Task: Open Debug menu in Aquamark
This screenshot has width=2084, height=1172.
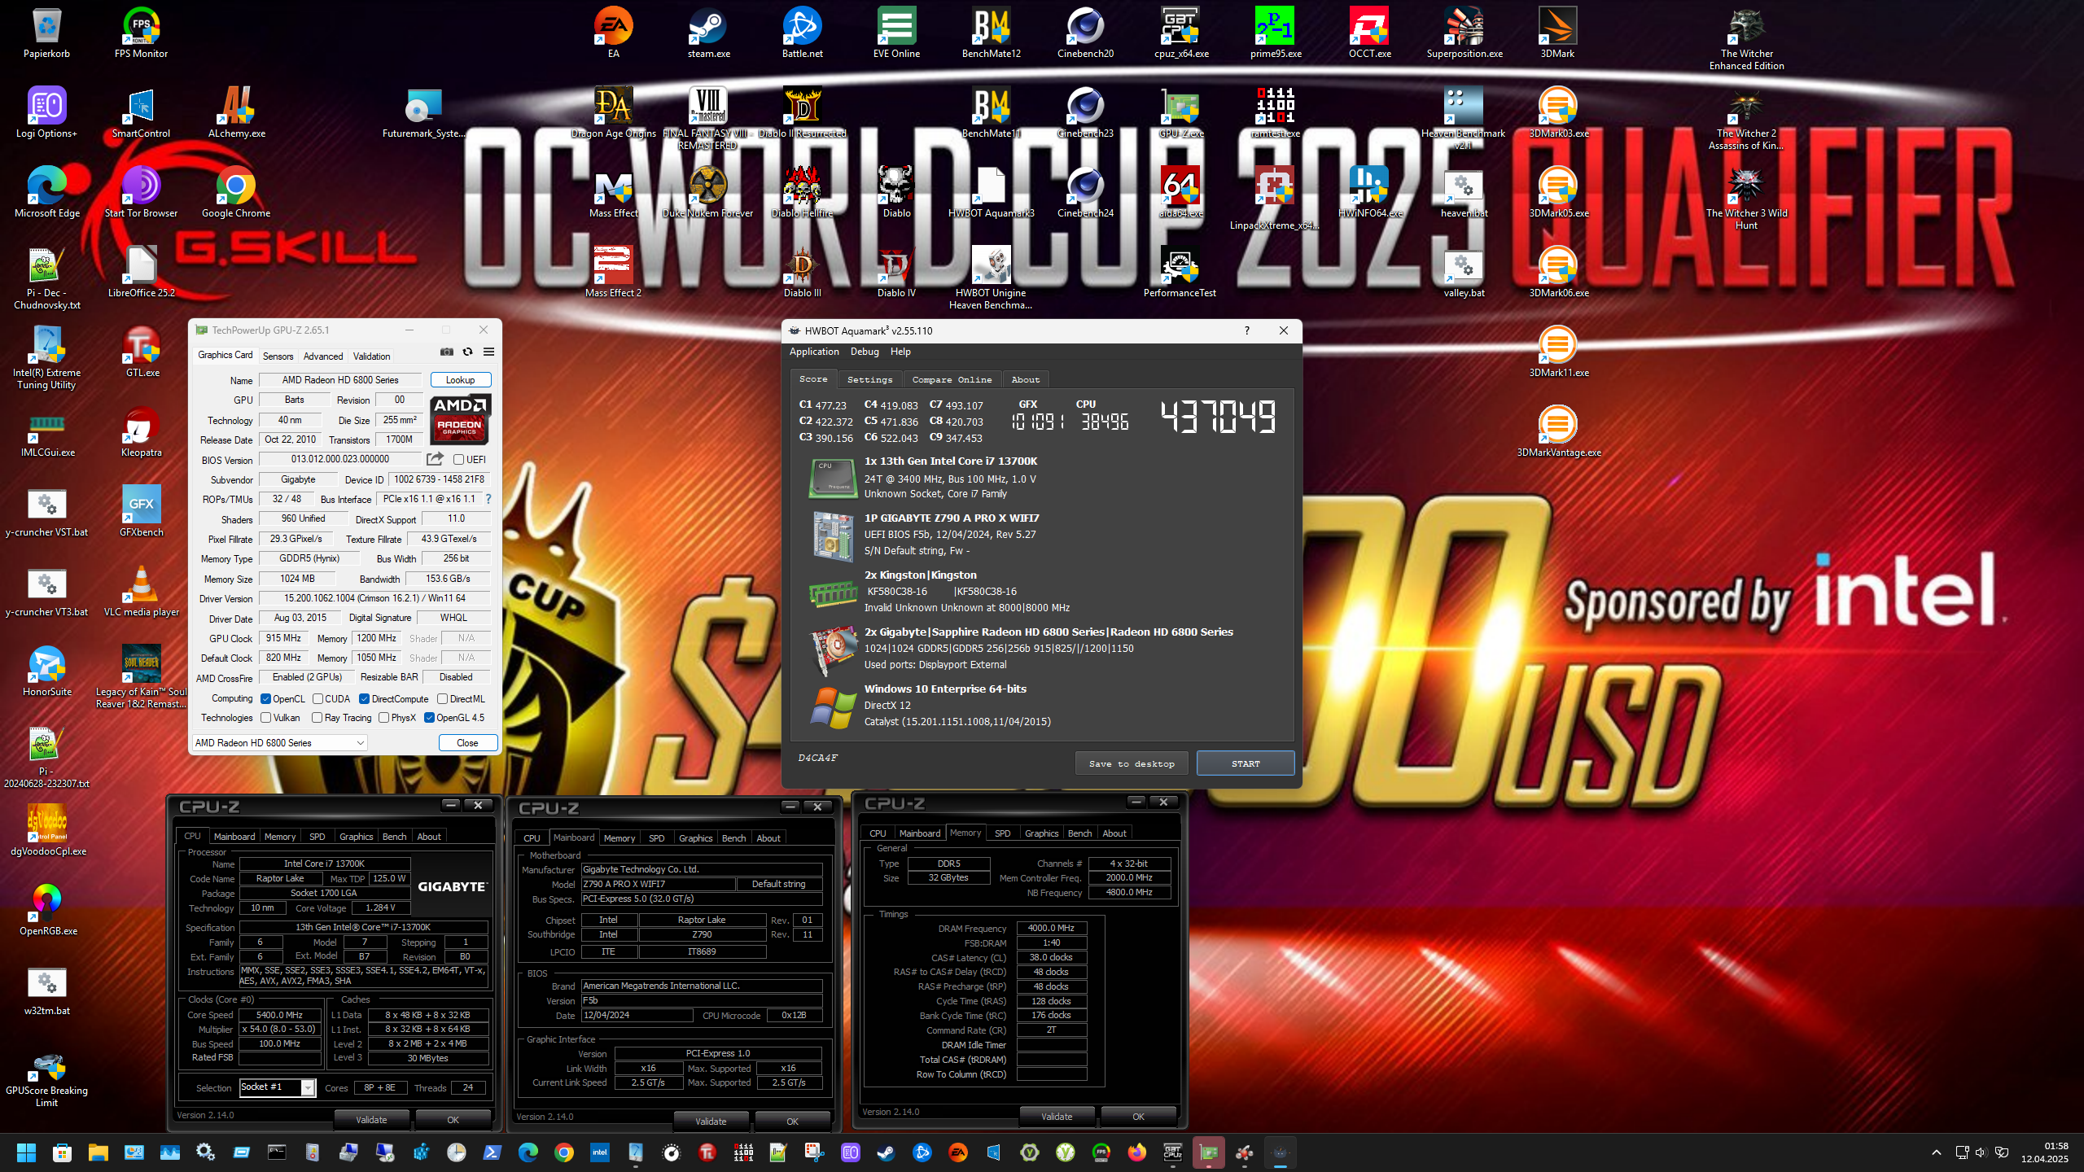Action: point(865,352)
